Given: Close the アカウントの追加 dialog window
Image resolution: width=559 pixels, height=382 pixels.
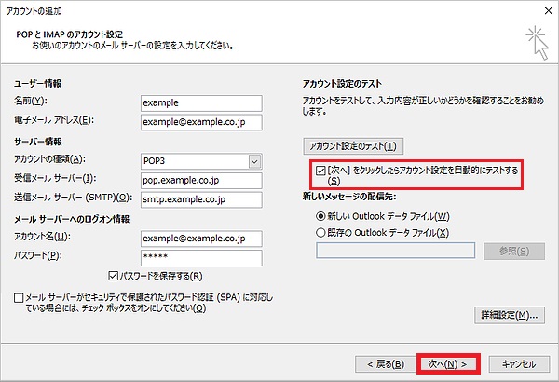Looking at the screenshot, I should (x=543, y=9).
